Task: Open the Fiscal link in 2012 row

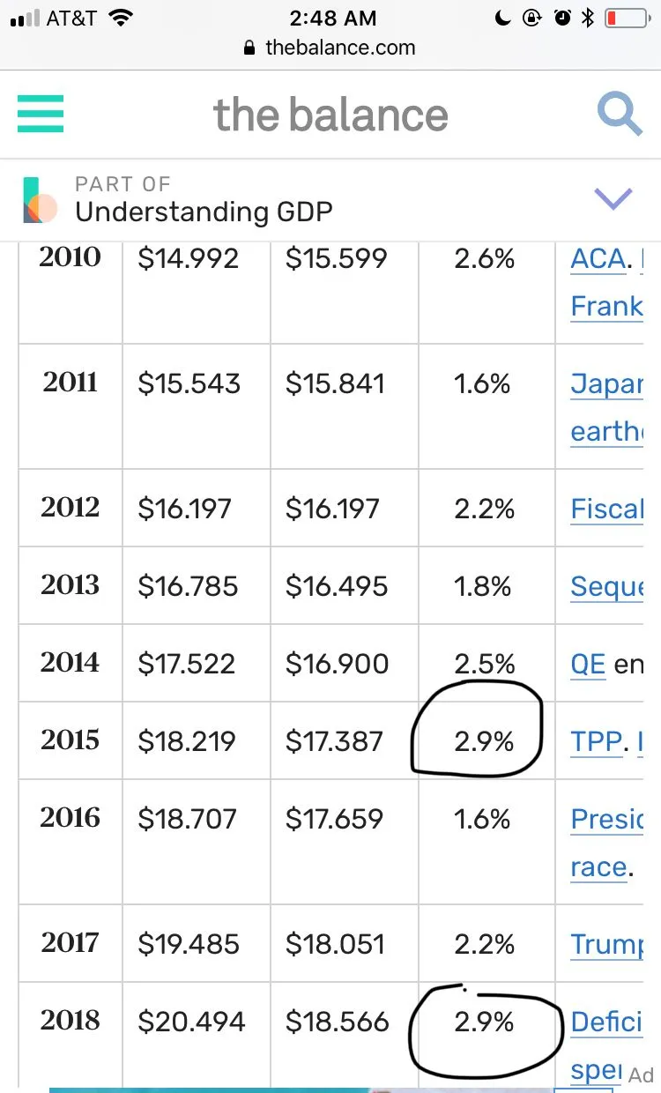Action: click(606, 509)
